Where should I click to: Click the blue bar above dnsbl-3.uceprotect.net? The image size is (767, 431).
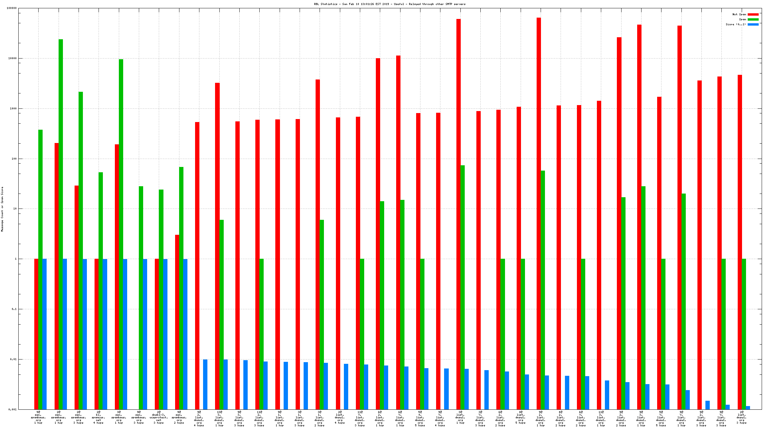pyautogui.click(x=165, y=333)
